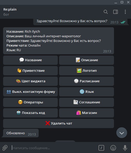Open the bot commands slash icon
Image resolution: width=131 pixels, height=153 pixels.
(101, 148)
